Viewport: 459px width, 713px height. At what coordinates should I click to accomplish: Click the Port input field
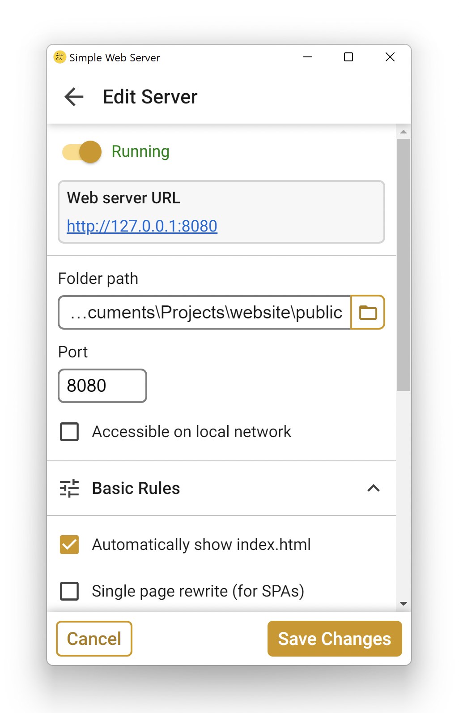102,386
